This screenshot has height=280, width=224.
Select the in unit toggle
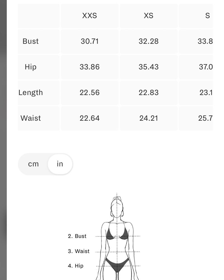60,164
